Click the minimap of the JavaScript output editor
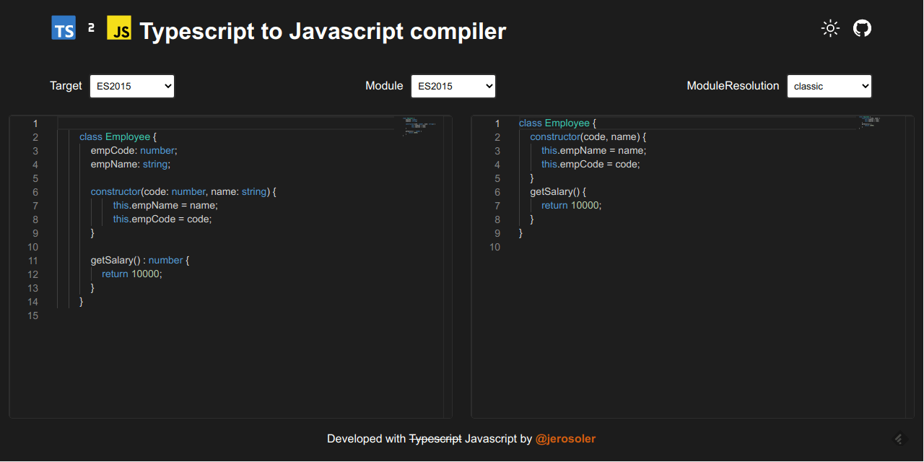The height and width of the screenshot is (462, 924). click(870, 123)
